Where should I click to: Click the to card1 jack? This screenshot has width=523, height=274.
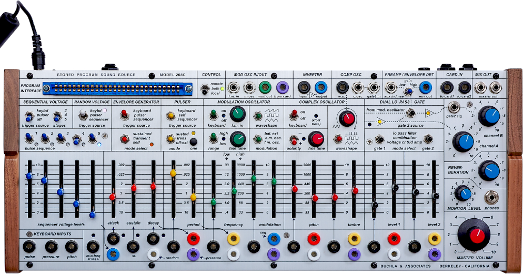pyautogui.click(x=447, y=87)
